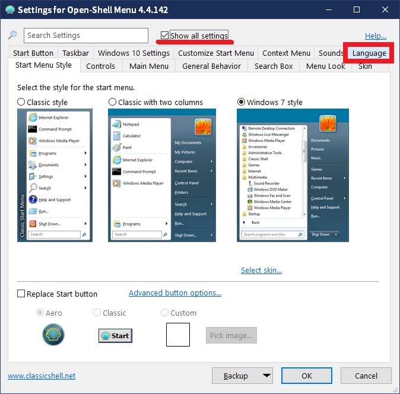The image size is (400, 394).
Task: Click the Classic style preview thumbnail
Action: click(55, 175)
